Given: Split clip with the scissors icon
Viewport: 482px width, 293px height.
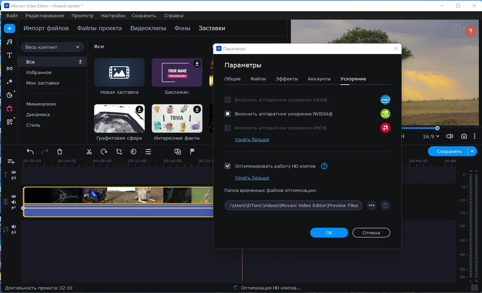Looking at the screenshot, I should 89,151.
